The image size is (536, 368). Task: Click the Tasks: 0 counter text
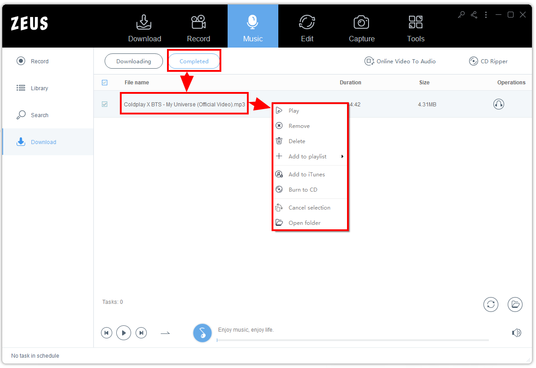point(113,302)
